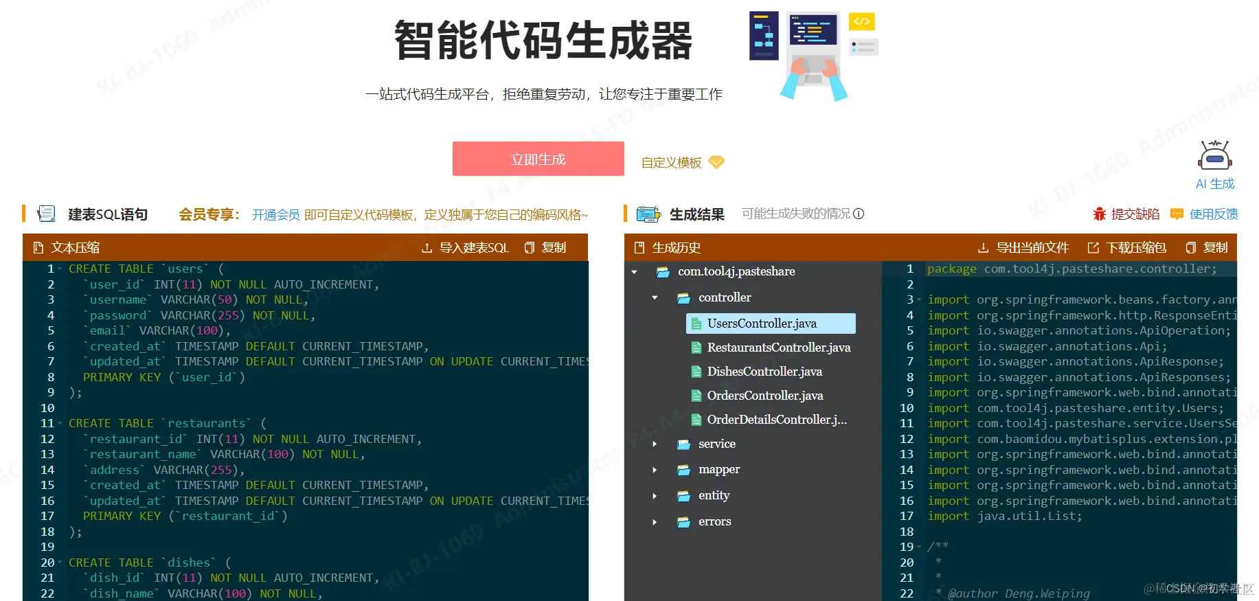Image resolution: width=1259 pixels, height=601 pixels.
Task: Click the chat icon for 使用反馈
Action: 1177,214
